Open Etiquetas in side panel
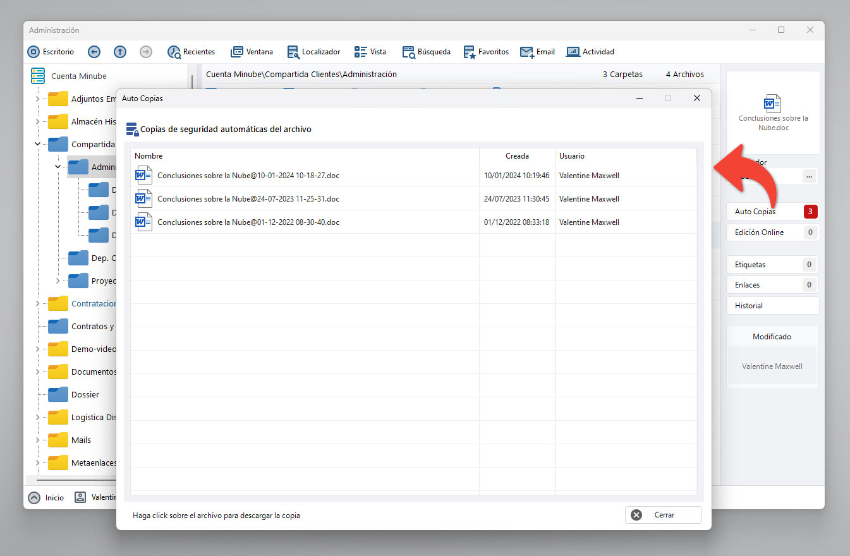The width and height of the screenshot is (850, 556). pos(772,265)
